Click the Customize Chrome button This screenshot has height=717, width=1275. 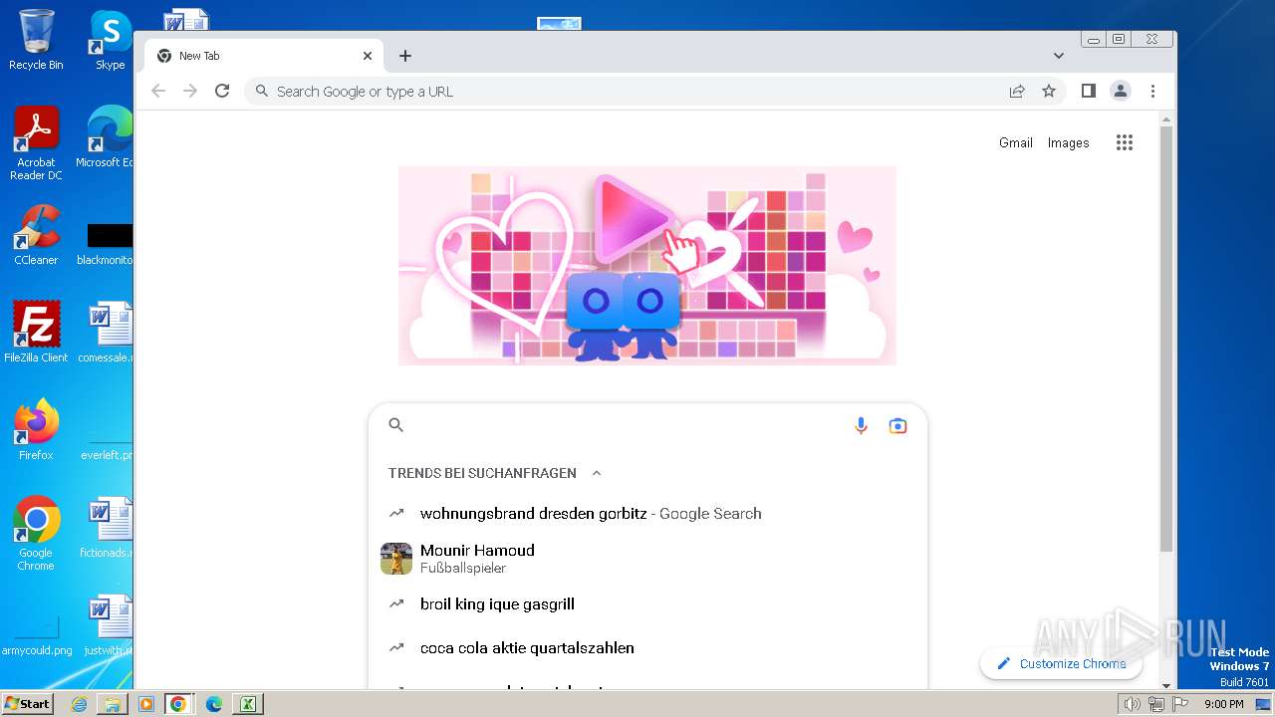coord(1062,663)
